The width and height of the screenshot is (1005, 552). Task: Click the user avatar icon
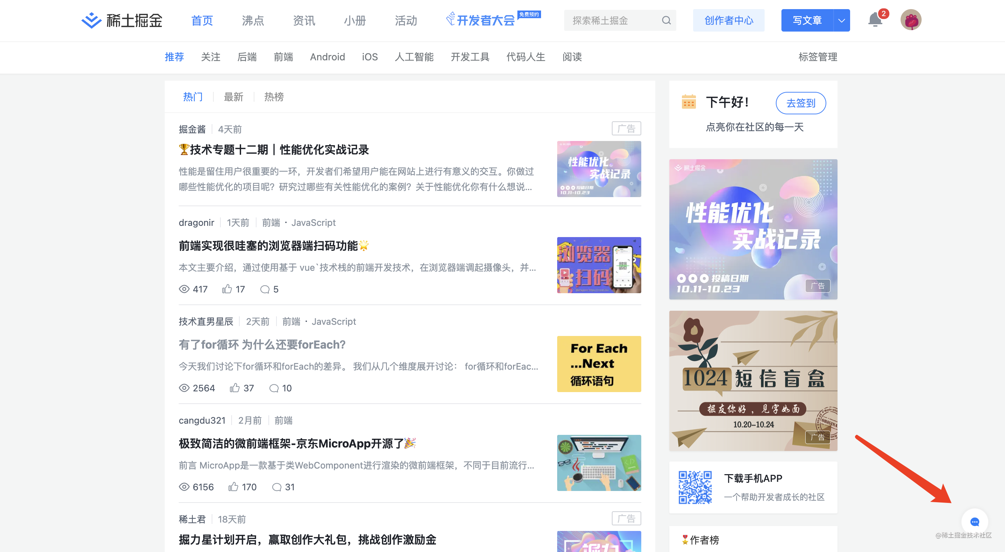(911, 20)
